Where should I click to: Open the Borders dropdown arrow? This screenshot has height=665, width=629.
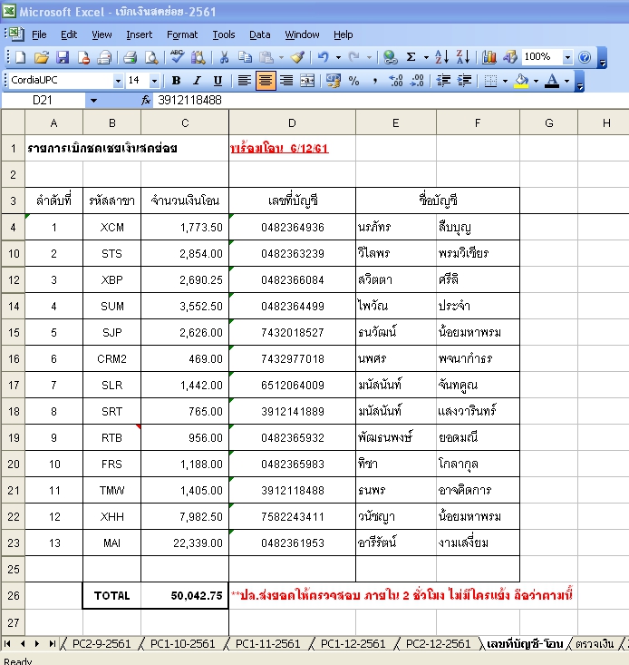coord(505,81)
